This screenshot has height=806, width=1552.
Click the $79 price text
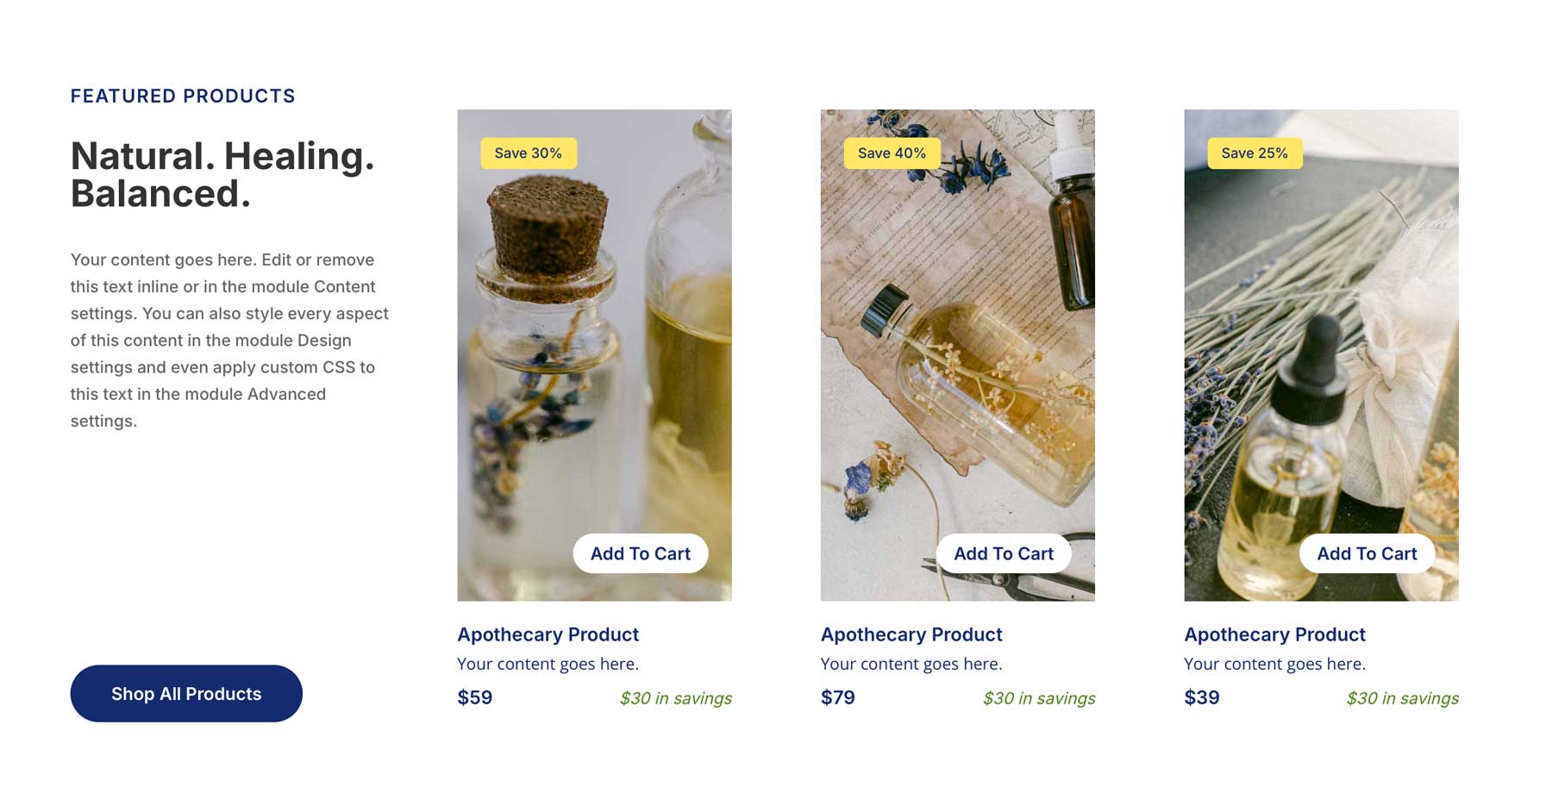(838, 697)
